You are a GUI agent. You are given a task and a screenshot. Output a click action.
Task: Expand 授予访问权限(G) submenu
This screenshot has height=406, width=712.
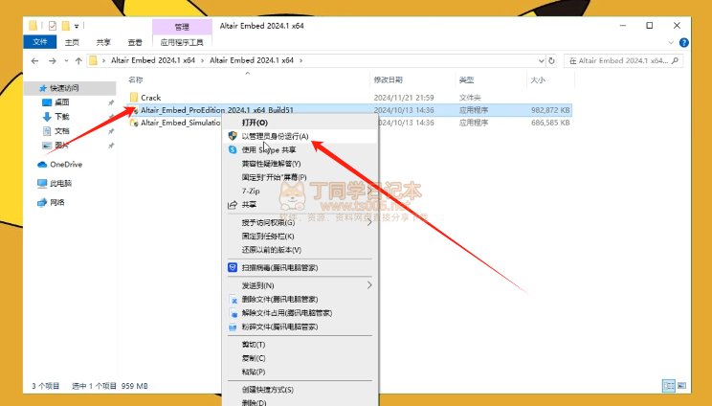pos(300,222)
